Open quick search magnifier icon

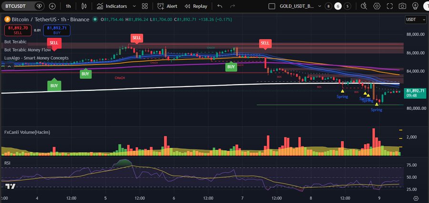point(364,6)
